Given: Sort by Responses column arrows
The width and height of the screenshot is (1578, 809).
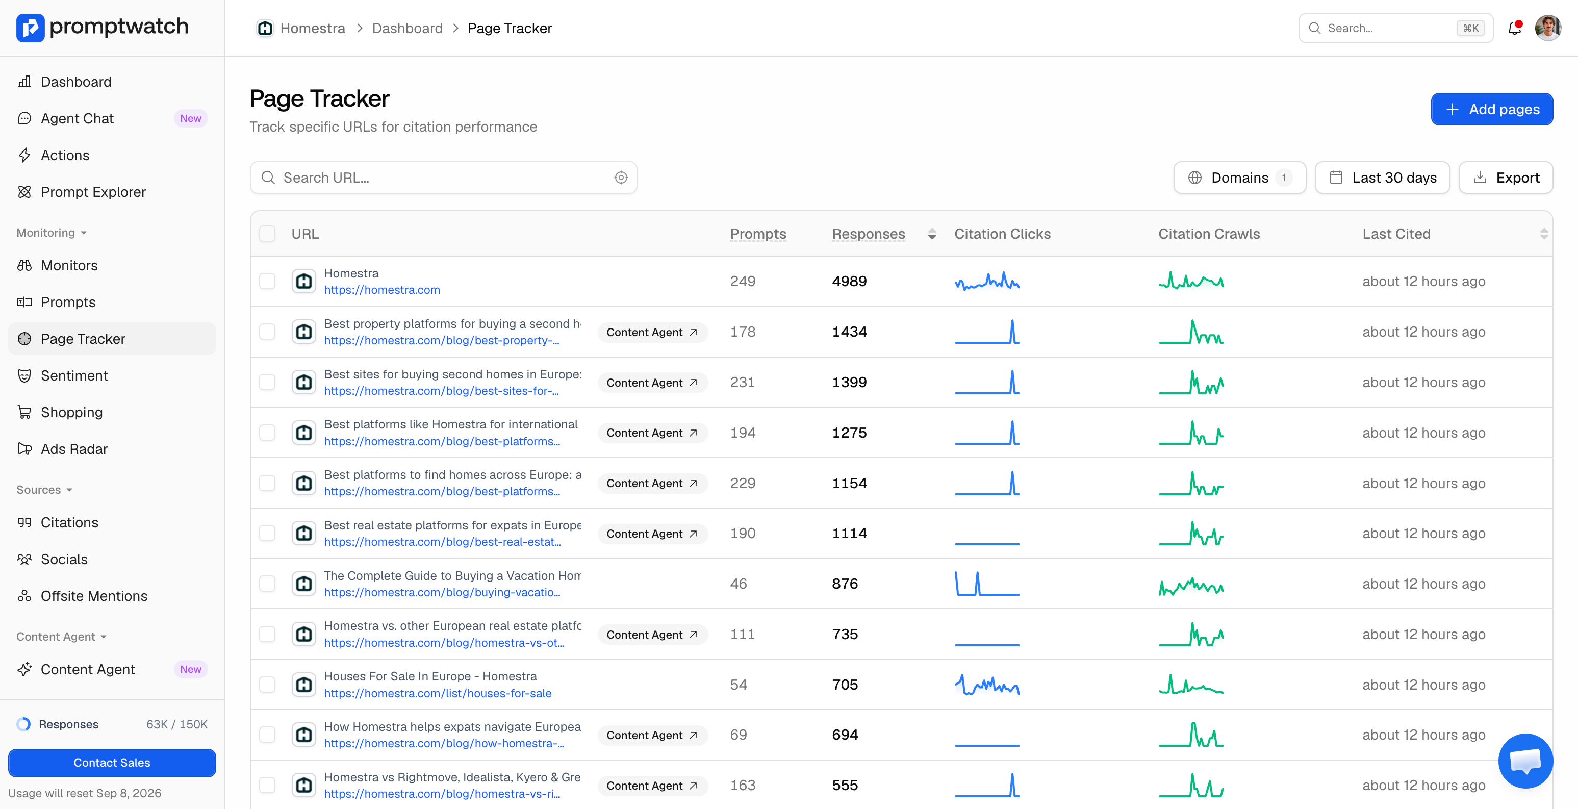Looking at the screenshot, I should [x=932, y=234].
